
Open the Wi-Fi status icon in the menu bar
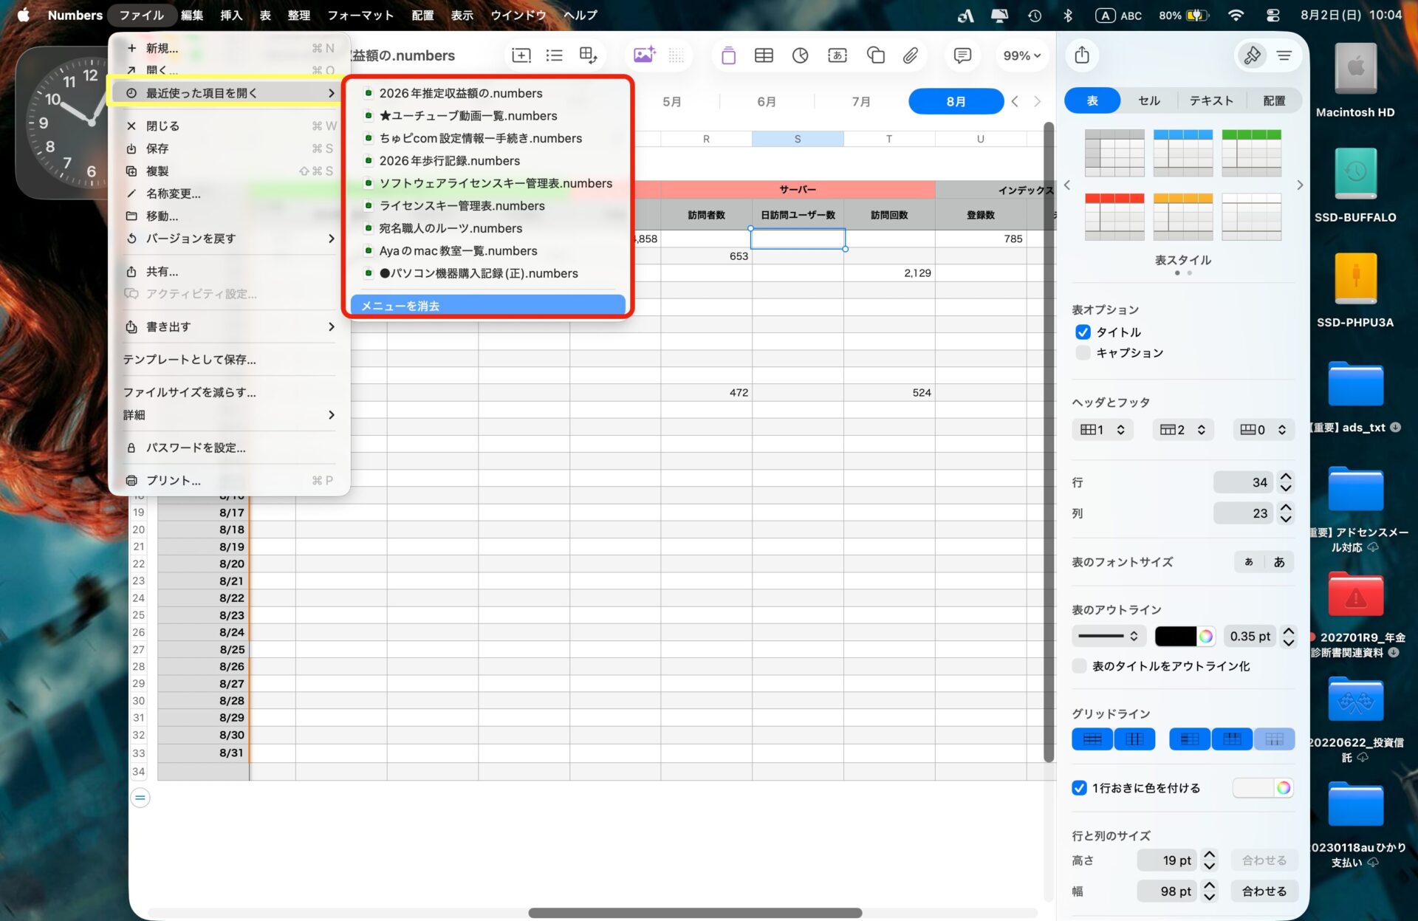click(x=1236, y=15)
